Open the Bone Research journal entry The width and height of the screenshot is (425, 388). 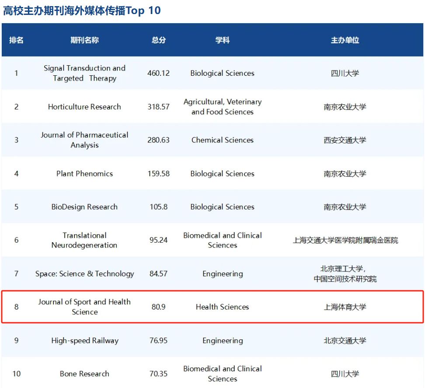pos(84,374)
